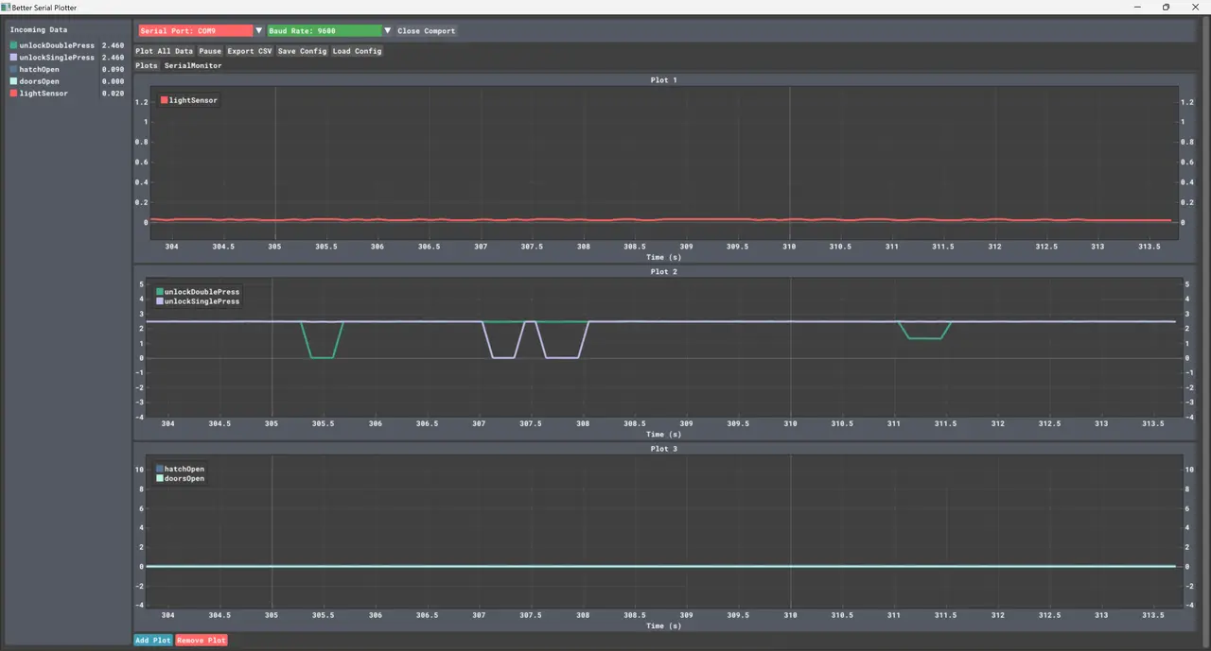Click lightSensor red swatch in Incoming Data
This screenshot has height=651, width=1211.
(x=13, y=94)
